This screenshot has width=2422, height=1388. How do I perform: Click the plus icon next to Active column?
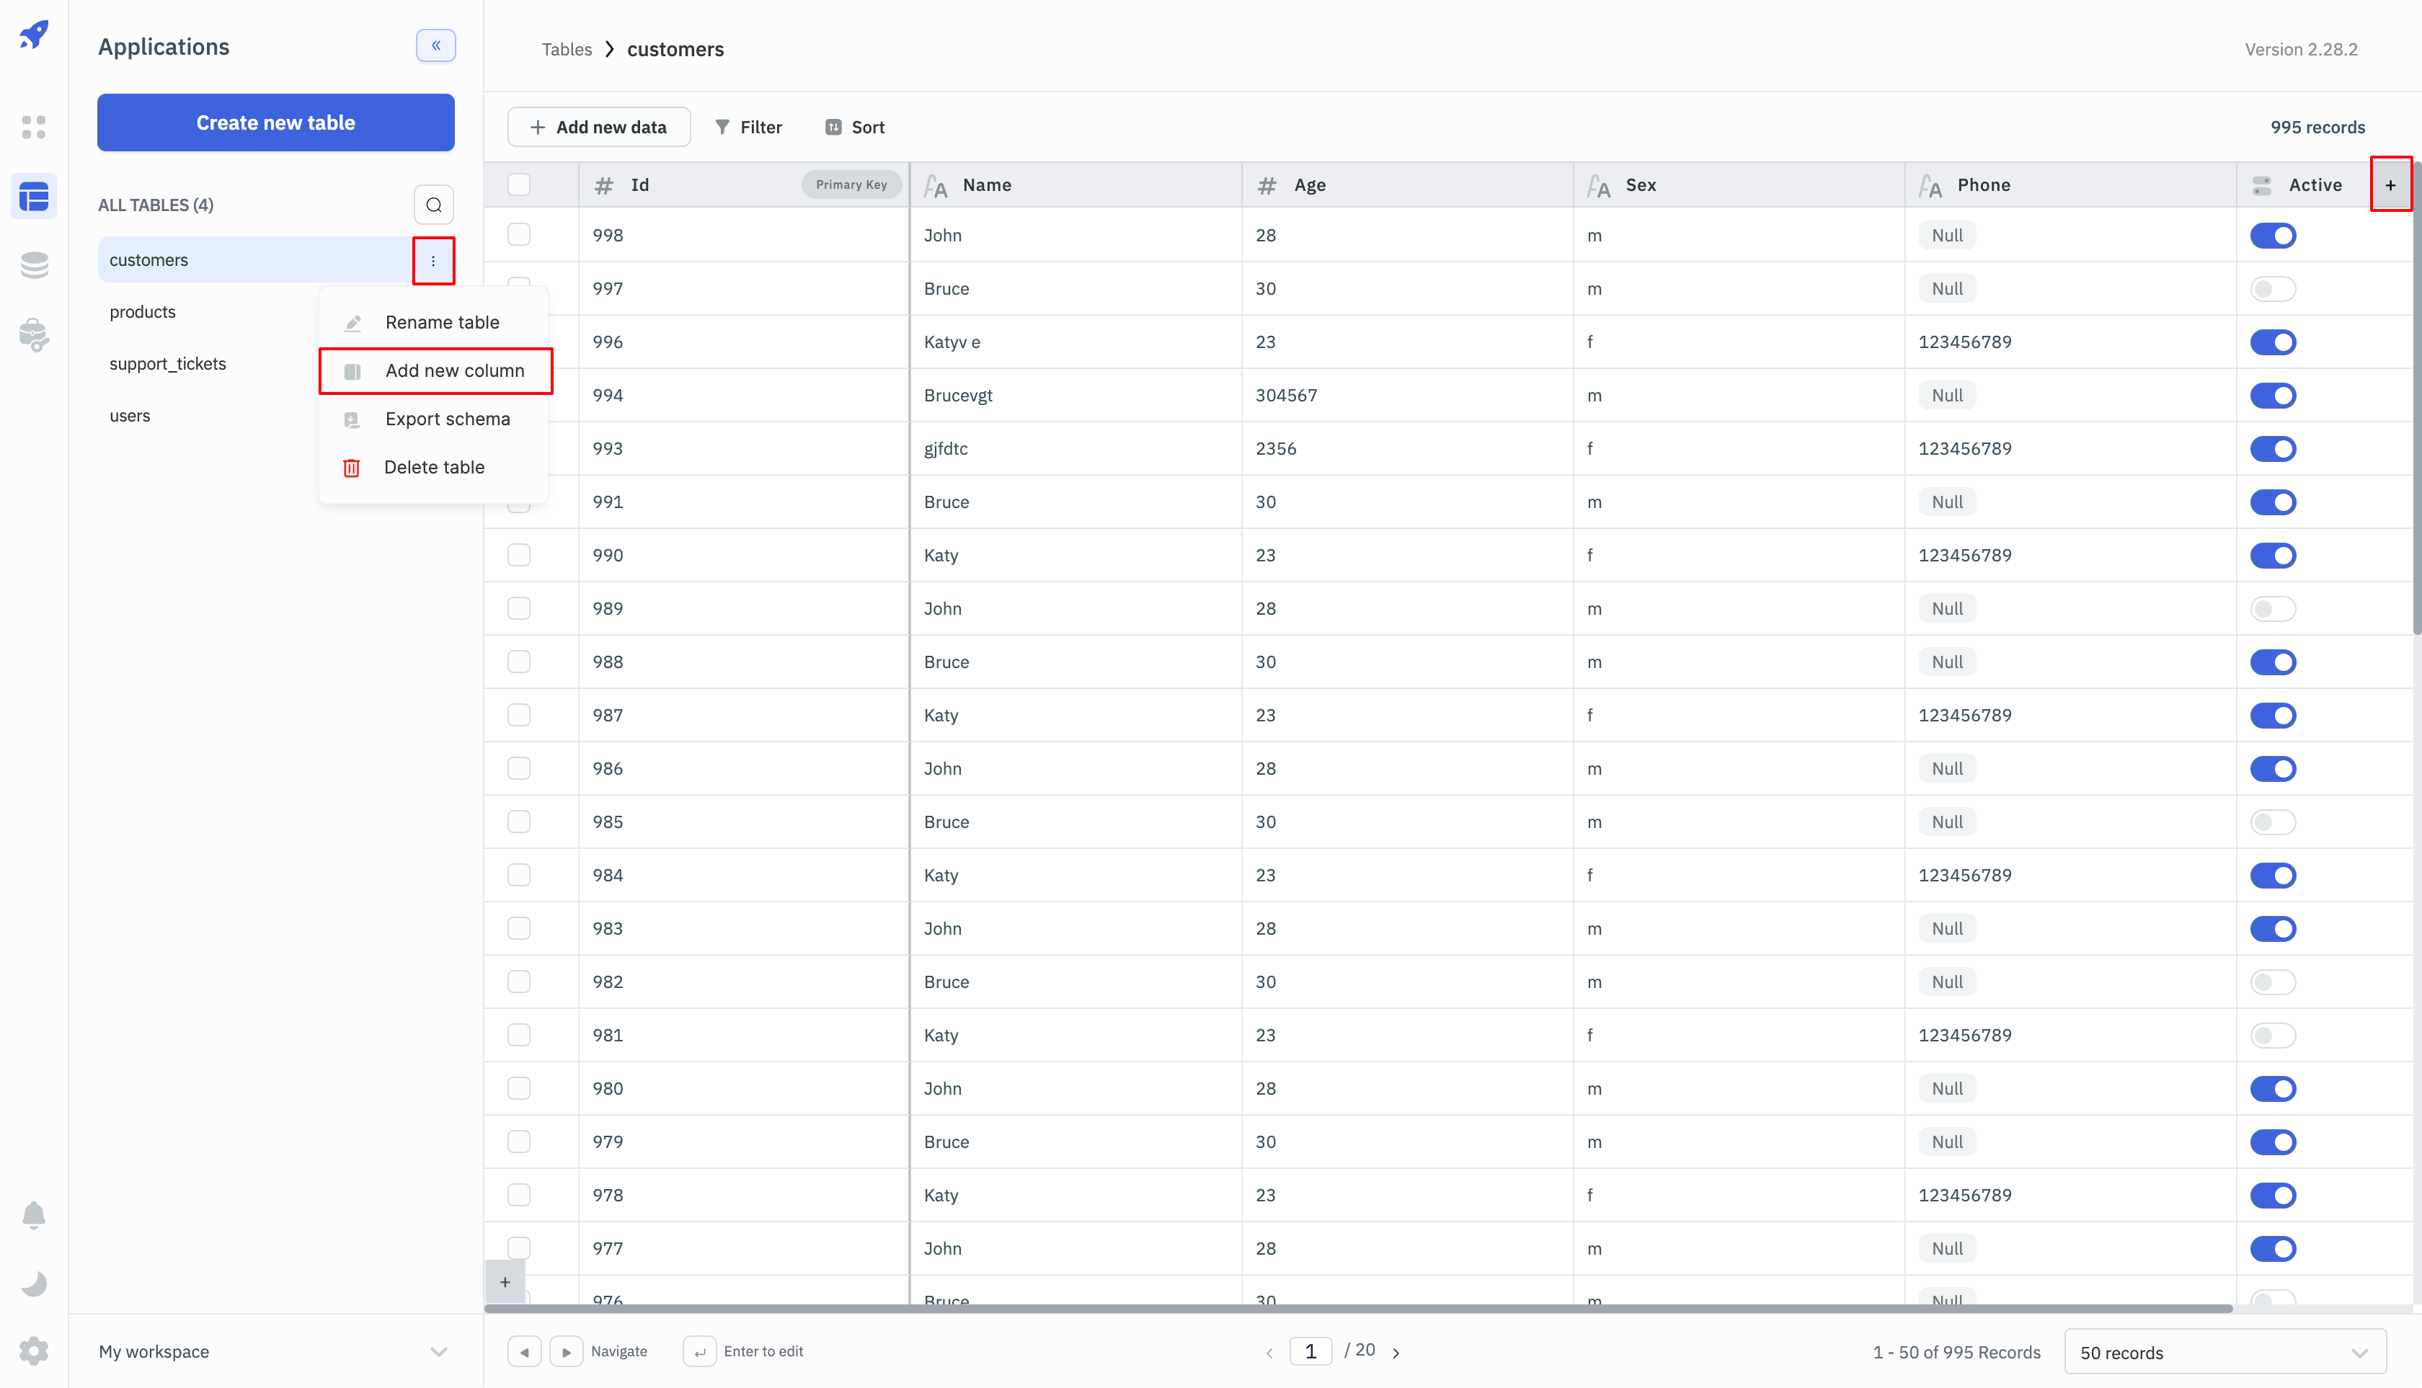point(2390,185)
